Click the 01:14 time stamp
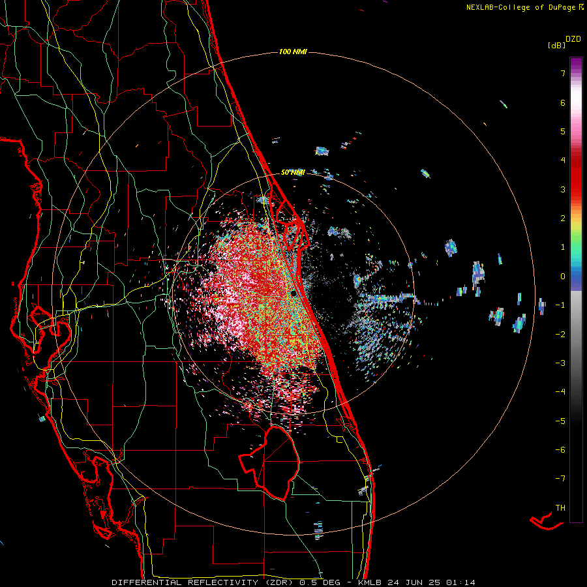587x587 pixels. point(460,582)
